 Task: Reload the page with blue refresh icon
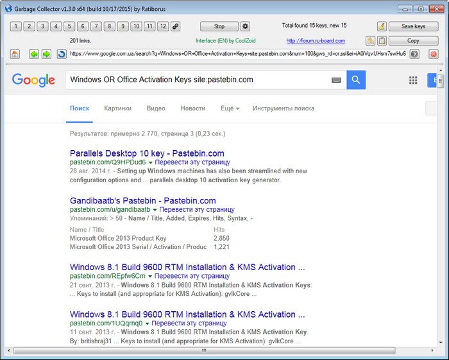(62, 54)
